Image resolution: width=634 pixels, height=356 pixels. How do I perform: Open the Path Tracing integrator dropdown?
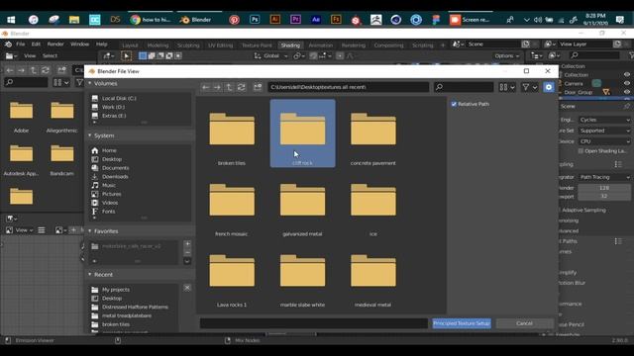click(x=604, y=177)
